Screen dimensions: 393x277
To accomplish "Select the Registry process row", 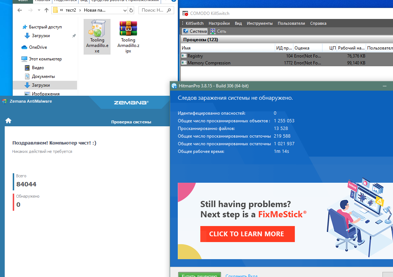I will point(286,56).
